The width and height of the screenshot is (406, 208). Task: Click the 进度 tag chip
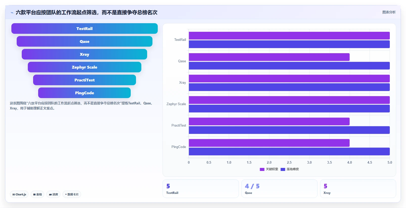tap(53, 194)
